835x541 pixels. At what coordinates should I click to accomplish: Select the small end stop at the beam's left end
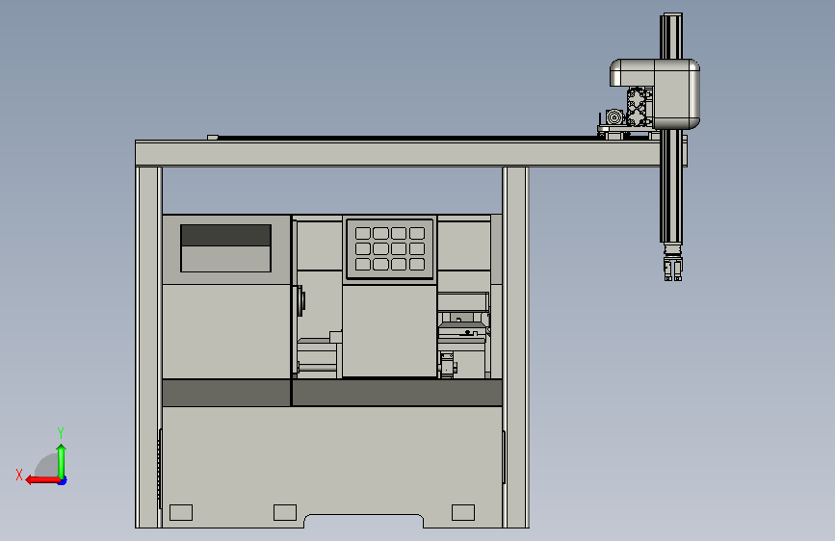pyautogui.click(x=213, y=138)
